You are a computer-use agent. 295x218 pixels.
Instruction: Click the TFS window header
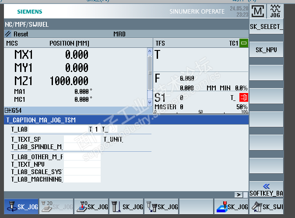160,43
